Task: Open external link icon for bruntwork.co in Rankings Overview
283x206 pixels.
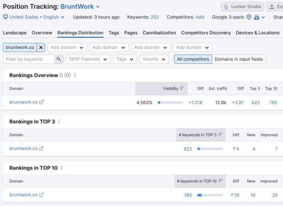Action: point(42,102)
